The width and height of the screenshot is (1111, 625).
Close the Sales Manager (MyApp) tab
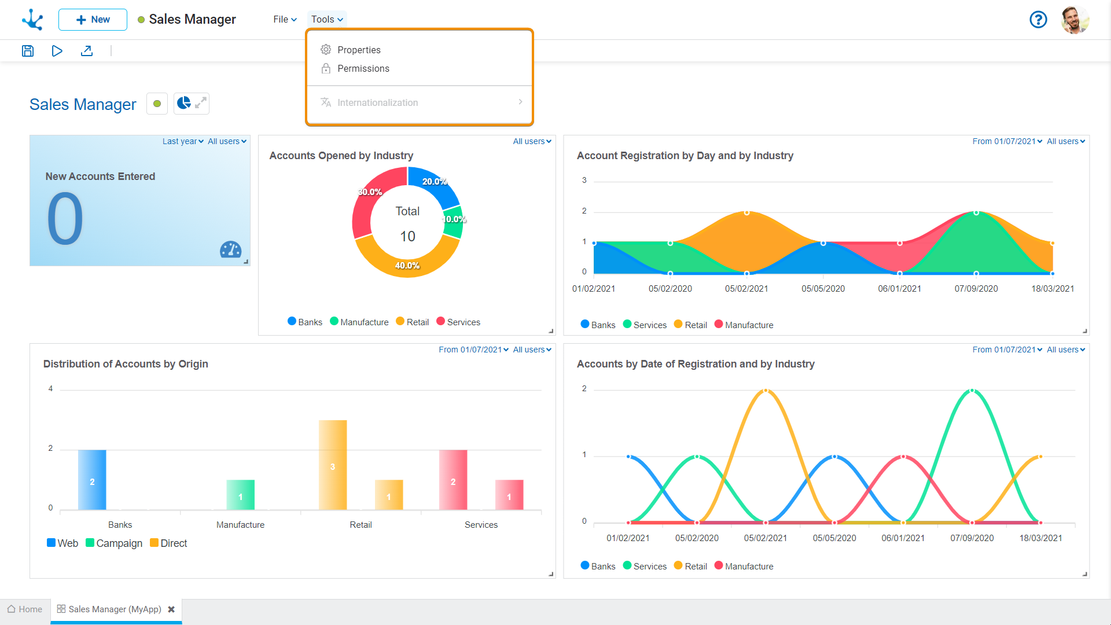(x=171, y=609)
